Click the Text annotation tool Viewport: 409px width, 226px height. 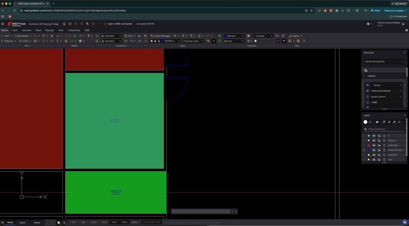tap(128, 36)
